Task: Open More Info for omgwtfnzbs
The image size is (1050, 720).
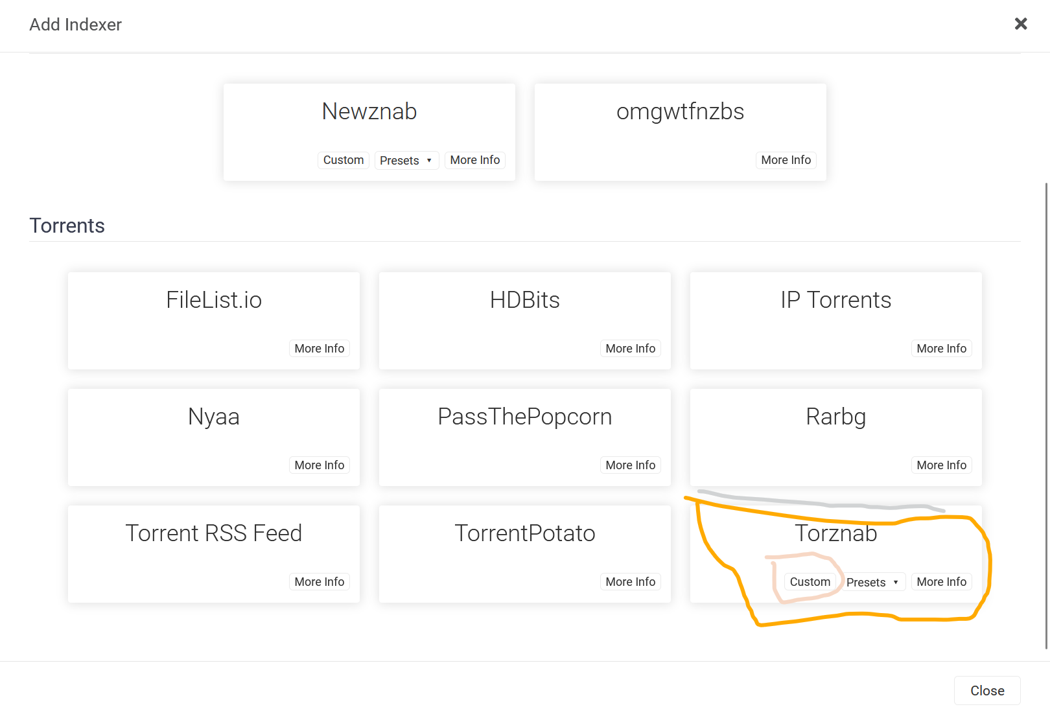Action: (786, 160)
